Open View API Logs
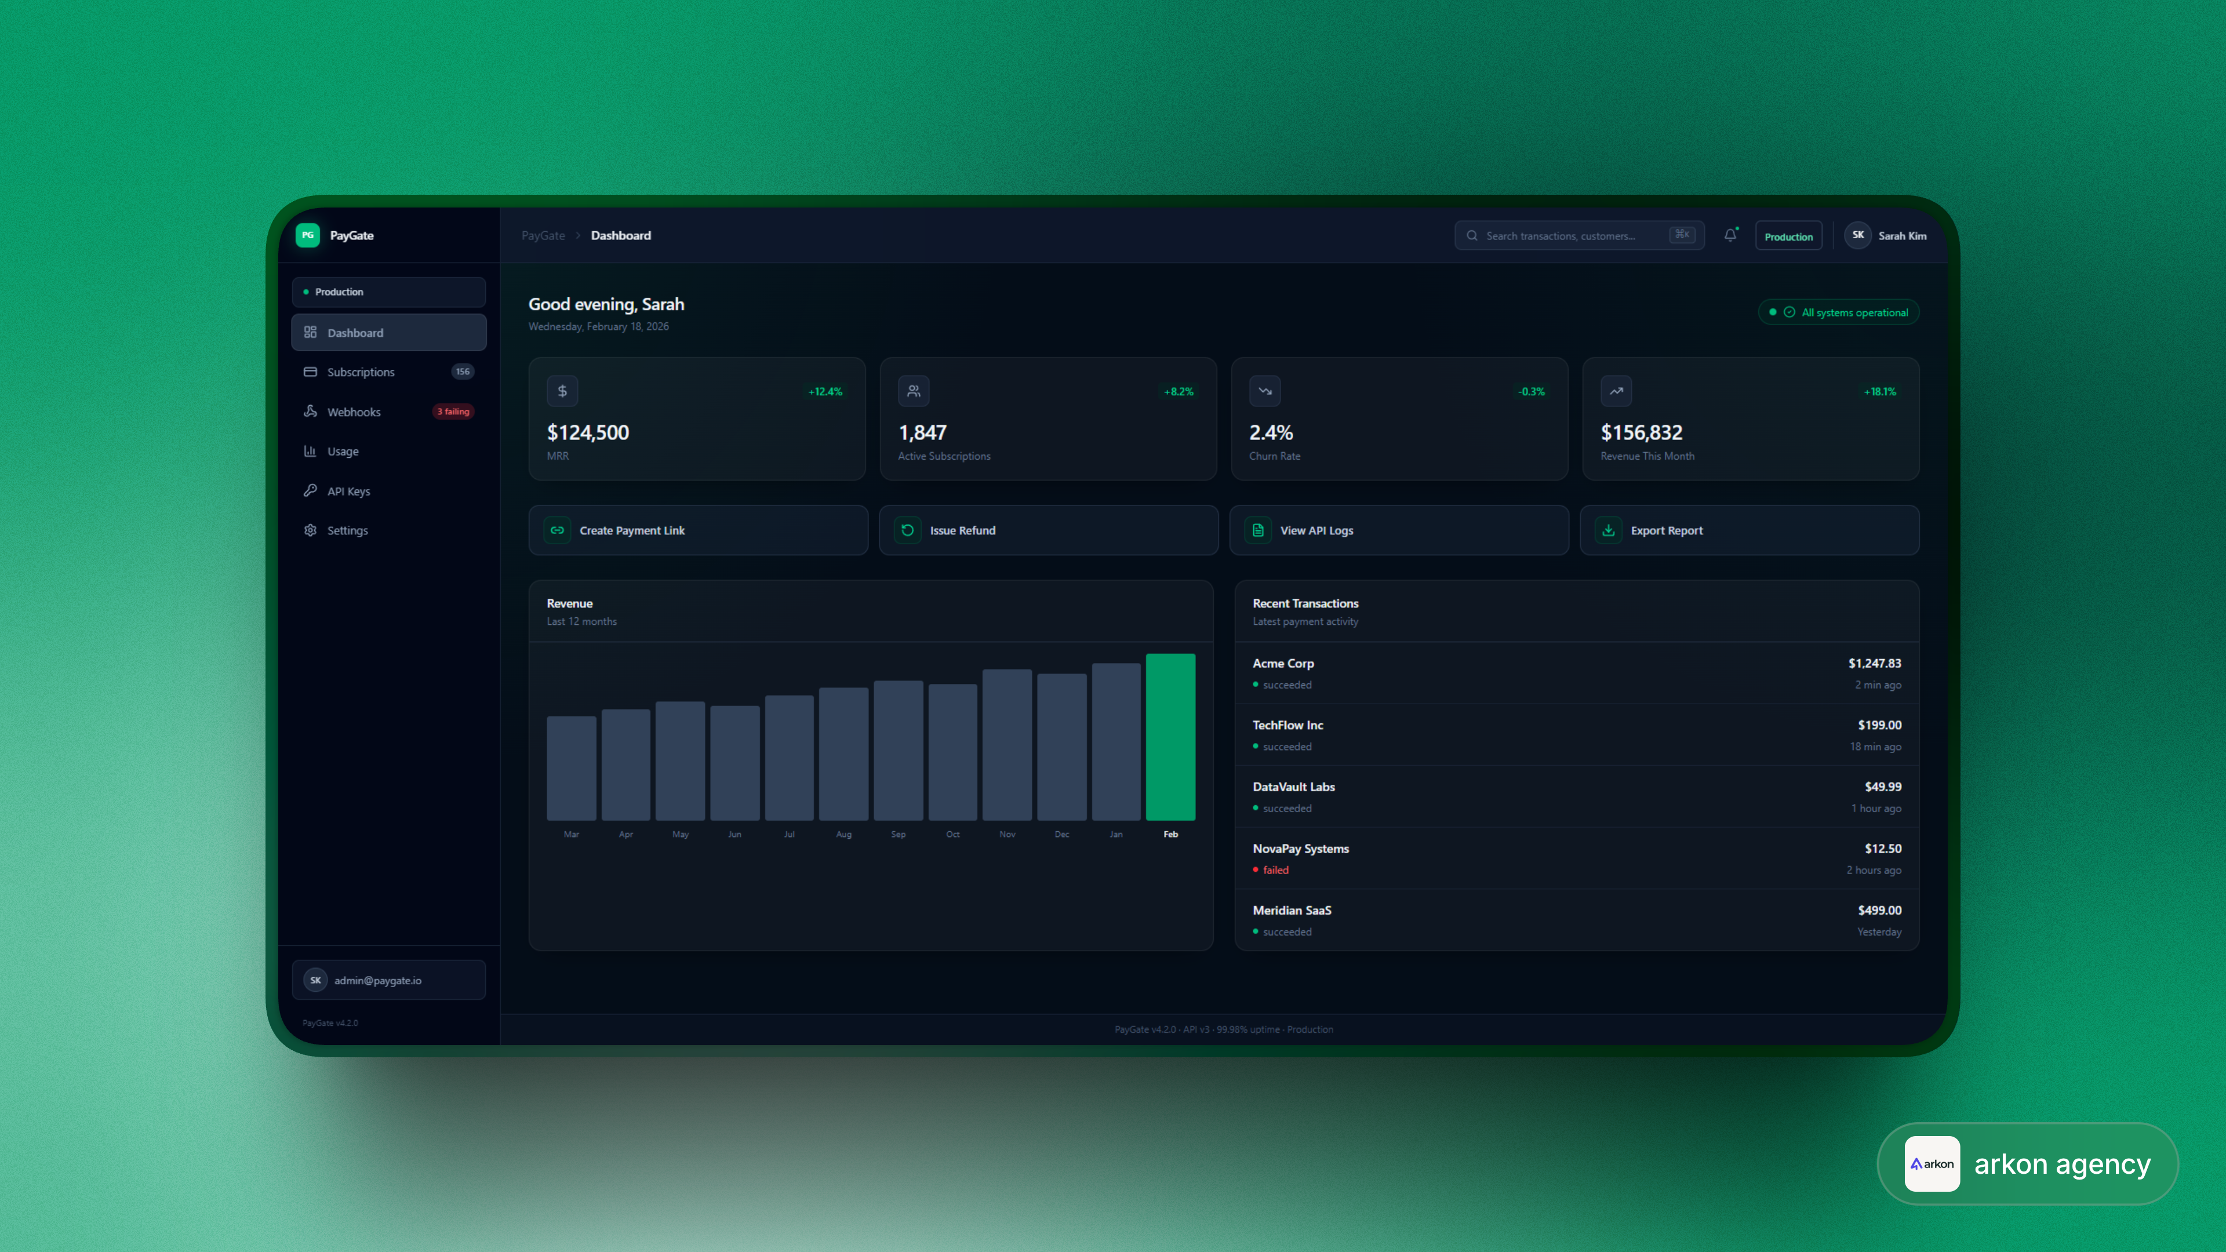Screen dimensions: 2226x1252 click(1399, 530)
